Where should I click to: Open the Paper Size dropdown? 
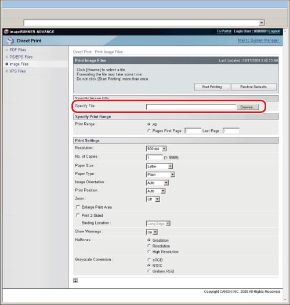(x=159, y=166)
